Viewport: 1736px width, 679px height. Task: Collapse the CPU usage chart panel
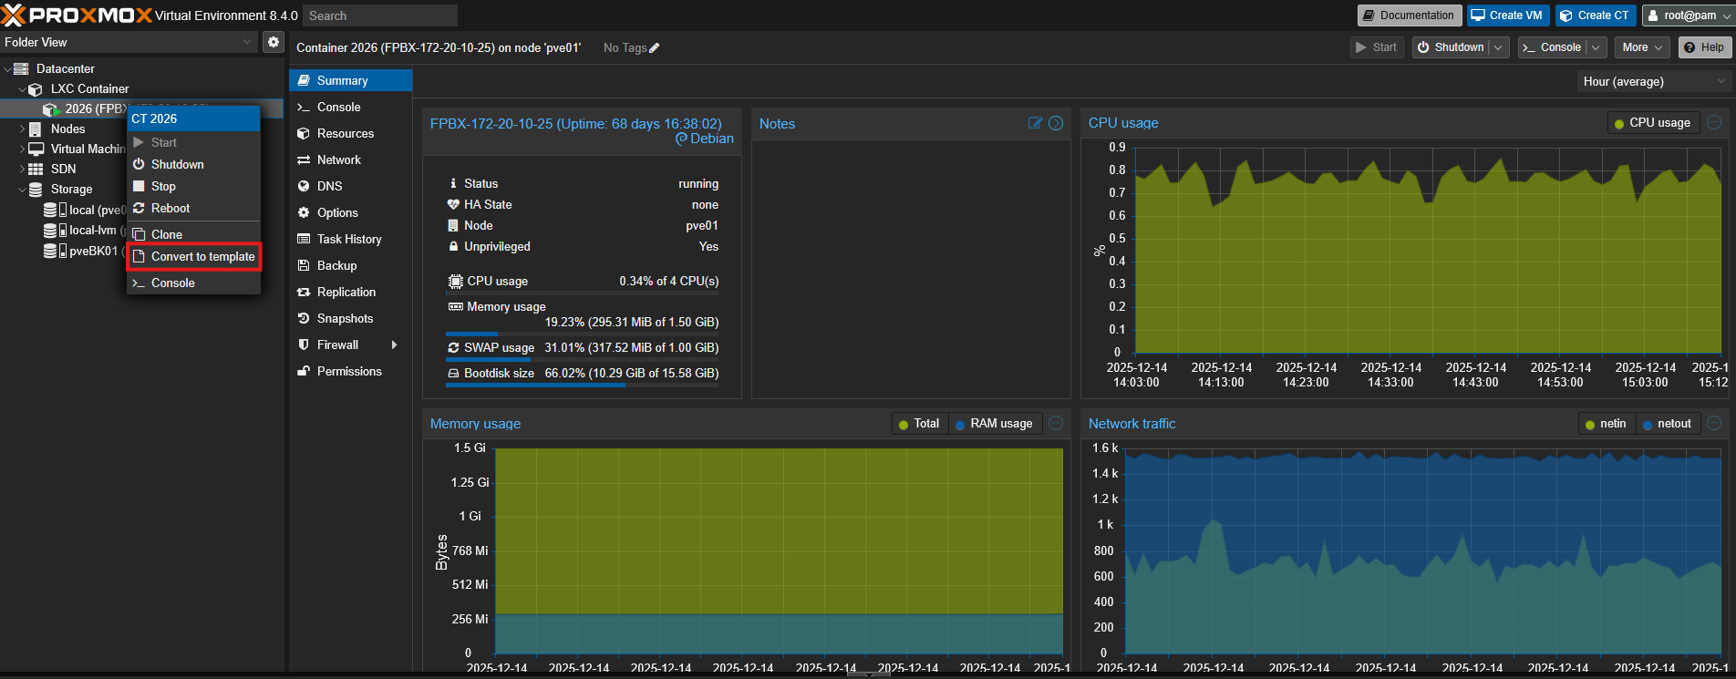(1714, 122)
